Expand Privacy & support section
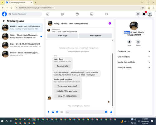This screenshot has width=156, height=125. tap(134, 67)
